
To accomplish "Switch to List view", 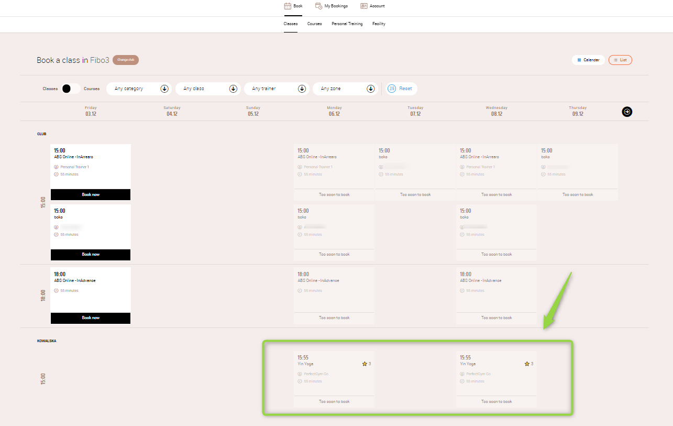I will tap(620, 60).
